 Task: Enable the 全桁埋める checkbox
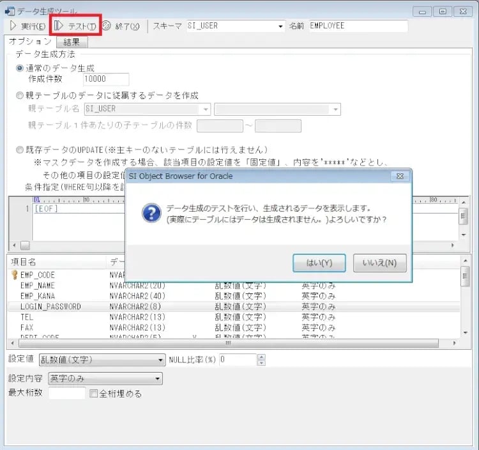coord(94,394)
